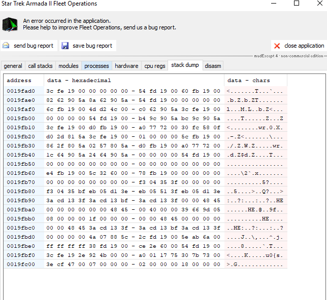Click chars cell '>.G.............'
The image size is (327, 300).
[x=255, y=265]
